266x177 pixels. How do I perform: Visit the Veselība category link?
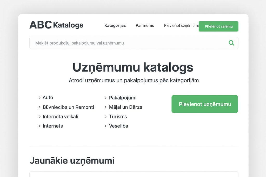tap(118, 126)
